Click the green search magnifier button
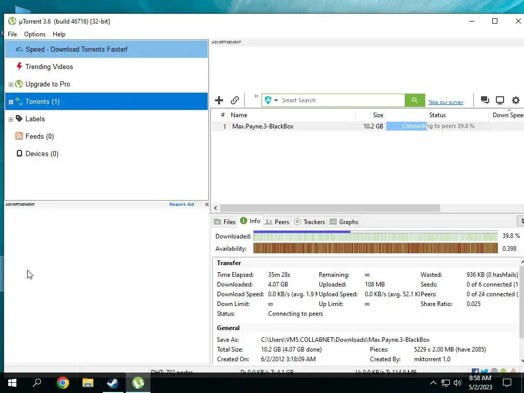This screenshot has height=393, width=524. 414,100
